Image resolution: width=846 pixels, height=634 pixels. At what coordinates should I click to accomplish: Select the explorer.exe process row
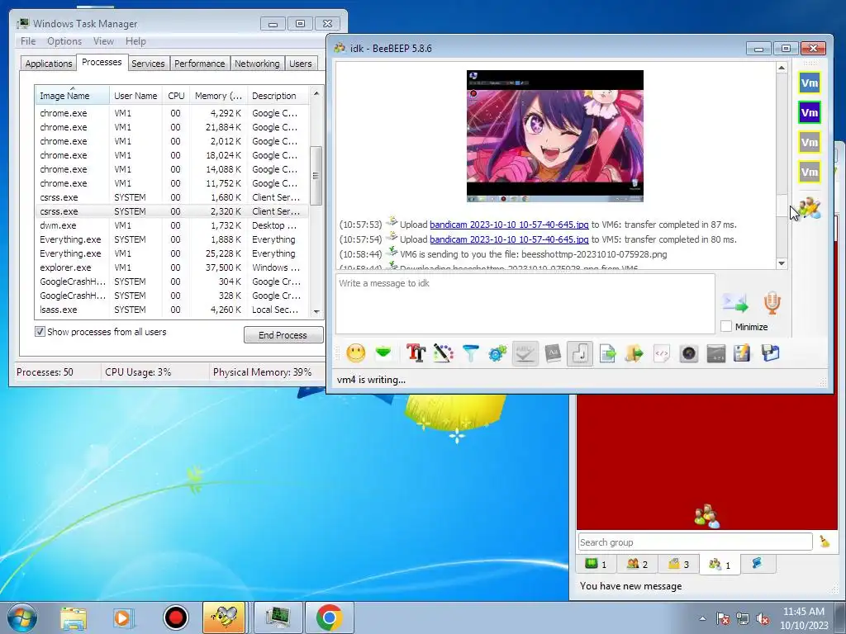click(172, 267)
